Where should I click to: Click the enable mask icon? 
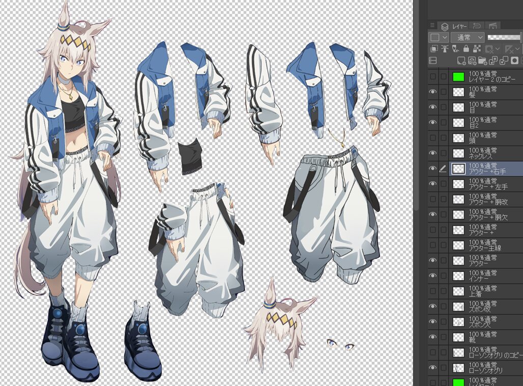(x=489, y=49)
